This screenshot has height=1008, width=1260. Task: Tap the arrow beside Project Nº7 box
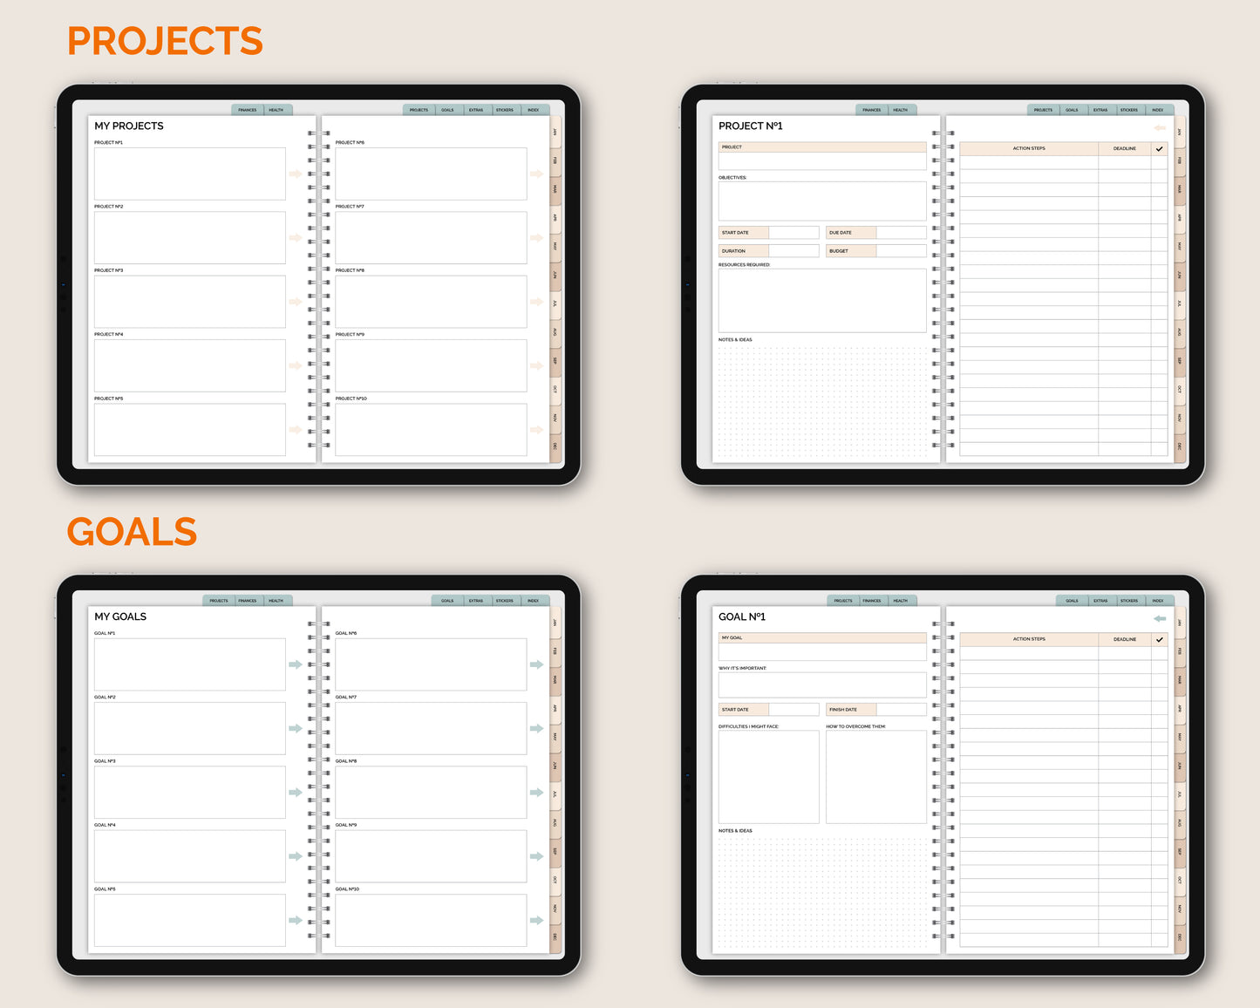point(536,238)
